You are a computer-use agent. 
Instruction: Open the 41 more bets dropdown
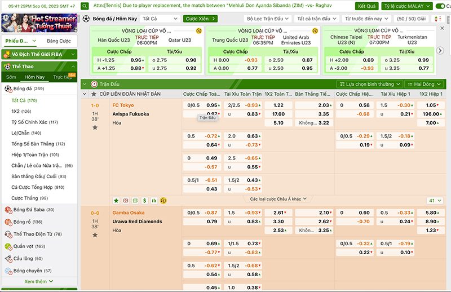tap(435, 201)
